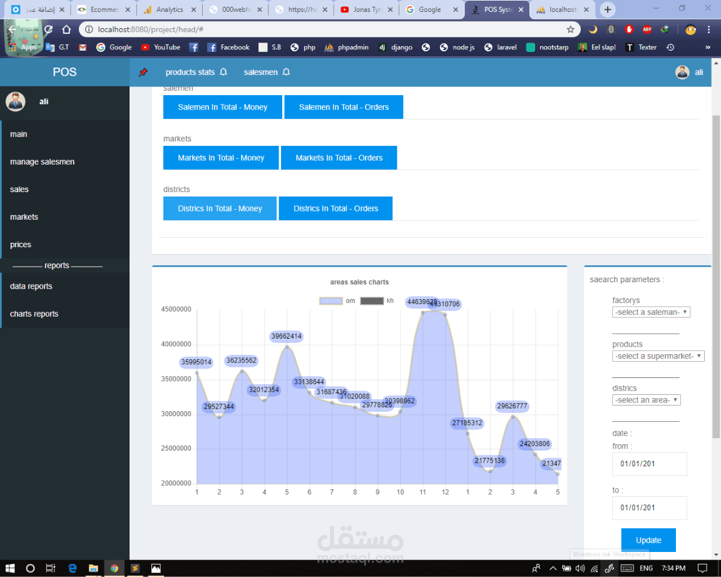The image size is (721, 577).
Task: Click the Update button
Action: [648, 540]
